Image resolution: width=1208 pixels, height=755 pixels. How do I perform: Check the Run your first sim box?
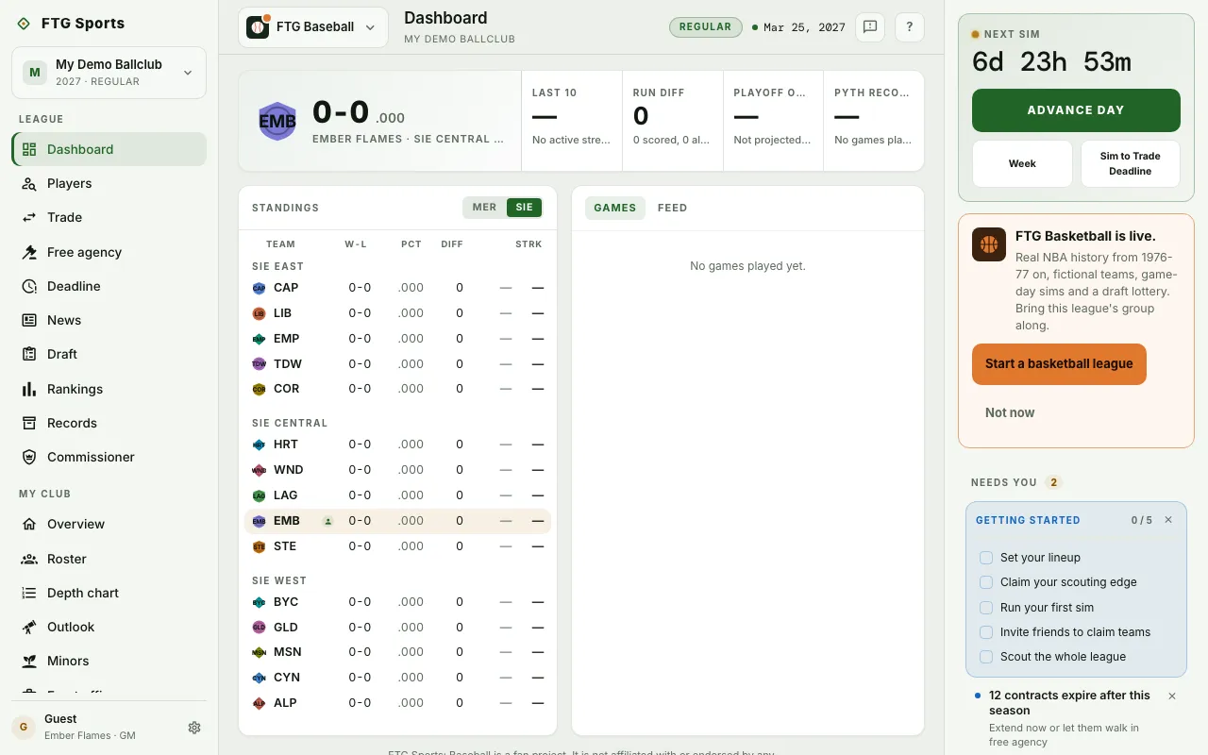click(x=986, y=608)
